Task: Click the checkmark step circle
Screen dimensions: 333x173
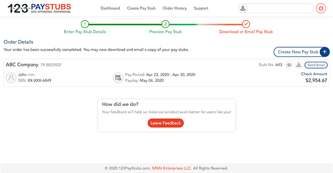Action: tap(246, 24)
